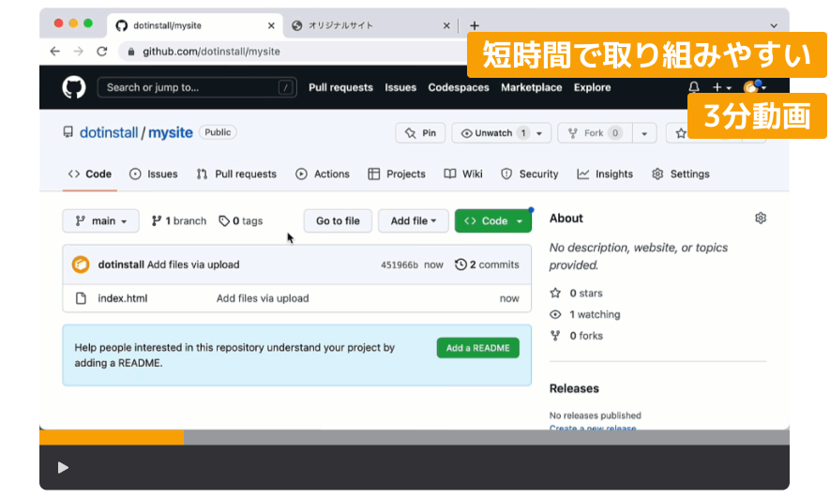Expand the main branch selector
Screen dimensions: 830x498
(x=100, y=220)
